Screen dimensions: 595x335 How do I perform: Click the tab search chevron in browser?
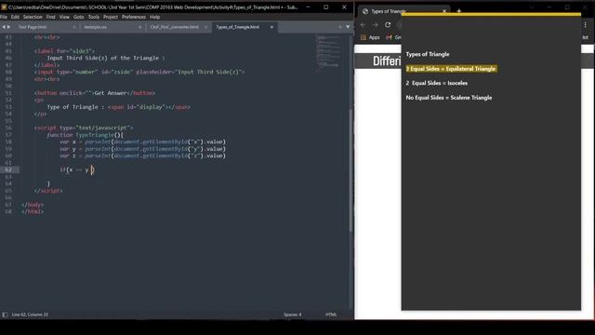(532, 7)
